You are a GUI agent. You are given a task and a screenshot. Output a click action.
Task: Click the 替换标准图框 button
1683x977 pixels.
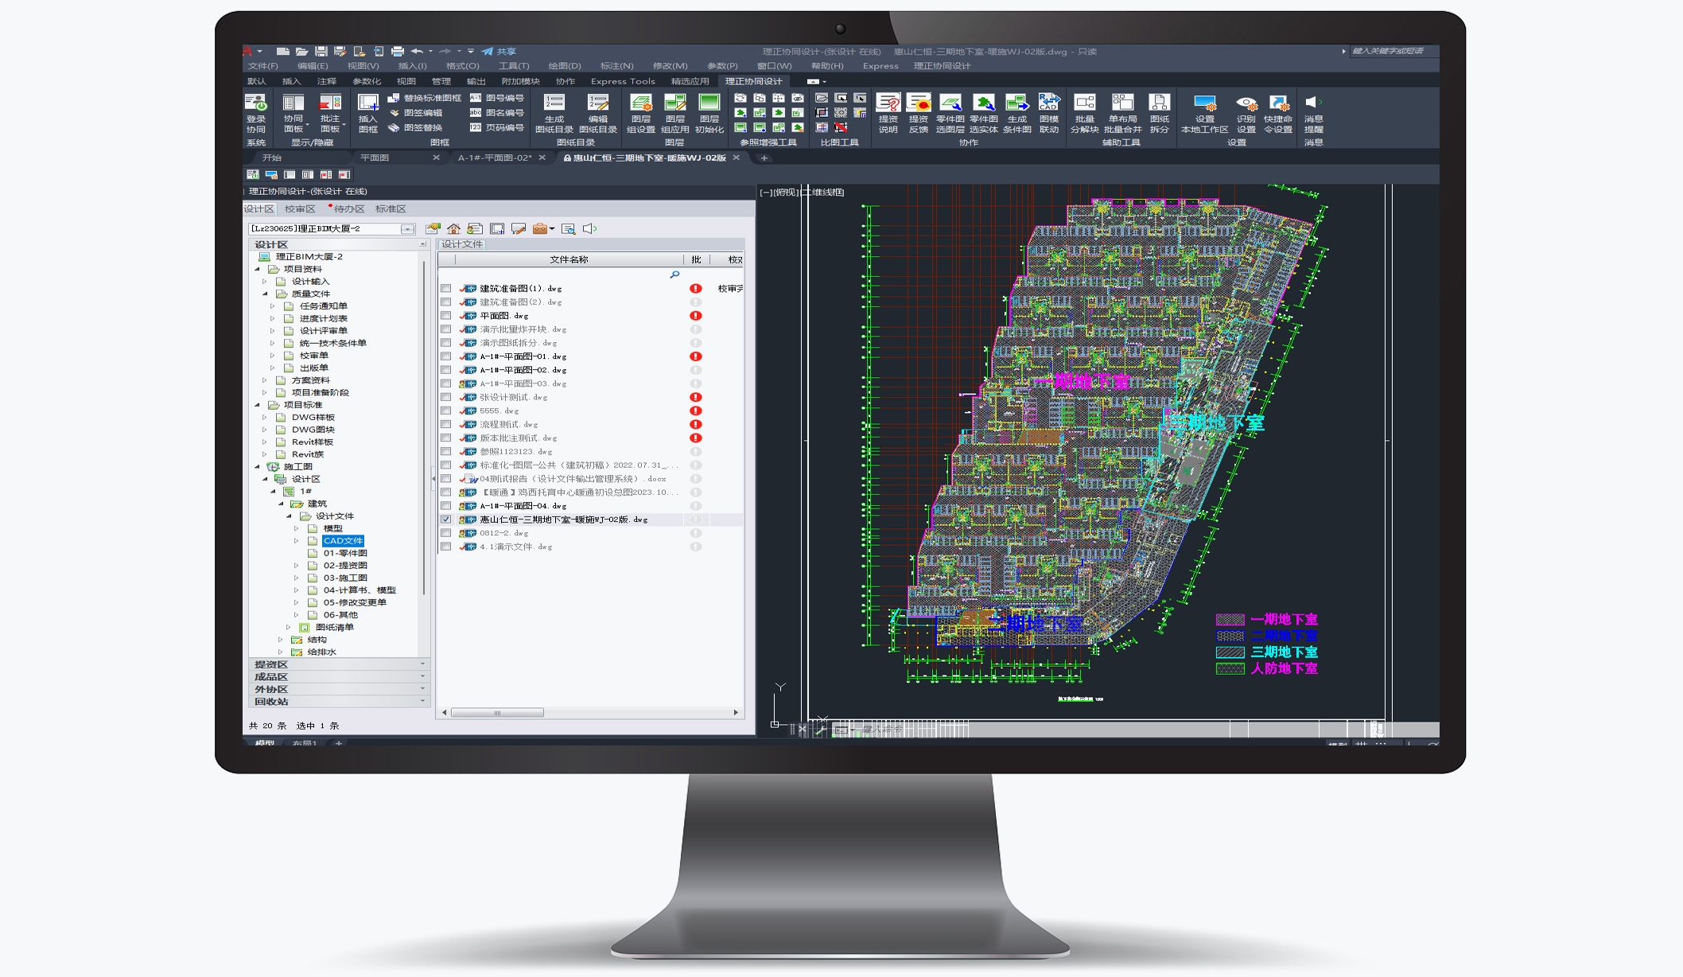click(x=425, y=98)
